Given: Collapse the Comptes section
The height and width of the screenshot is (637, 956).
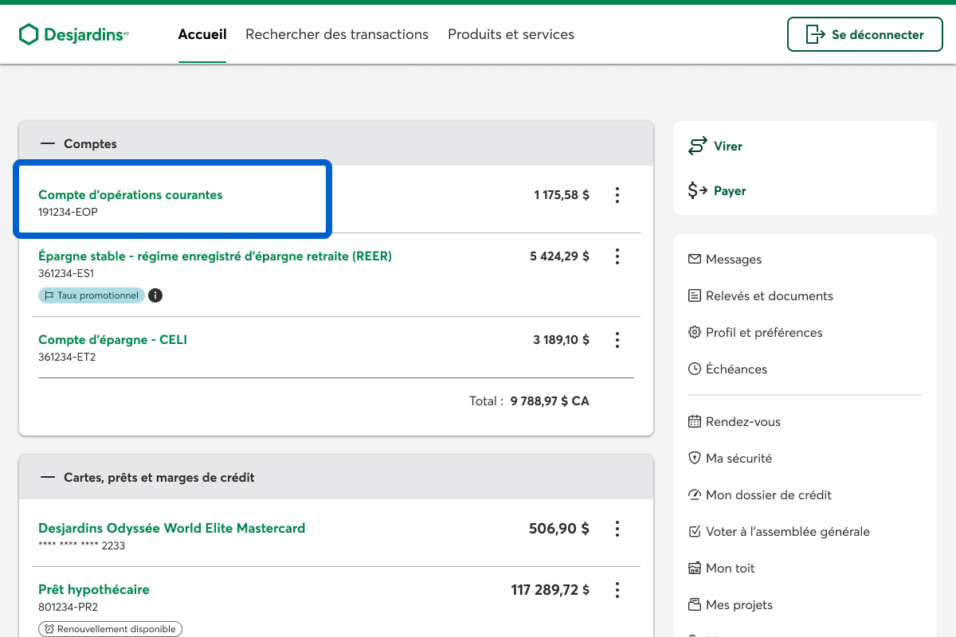Looking at the screenshot, I should 48,144.
